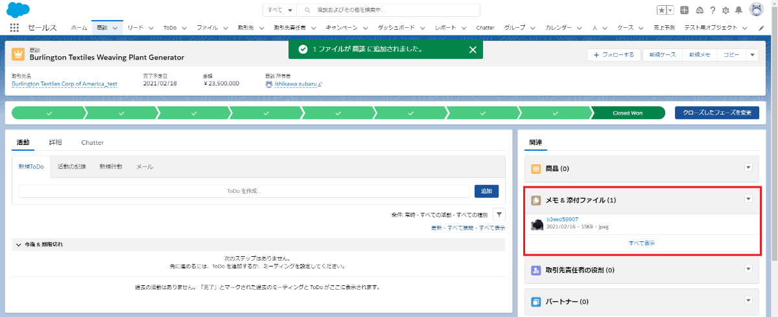This screenshot has height=317, width=778.
Task: Click the opportunity crown icon in header
Action: click(x=18, y=54)
